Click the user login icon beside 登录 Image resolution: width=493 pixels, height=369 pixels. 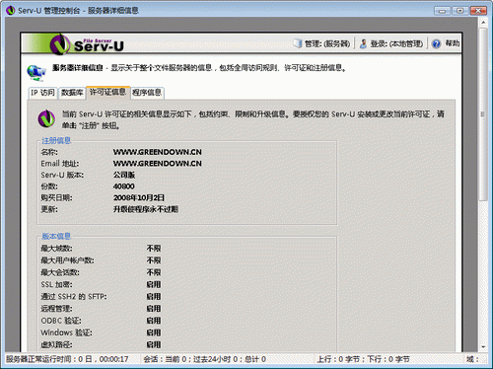click(363, 43)
